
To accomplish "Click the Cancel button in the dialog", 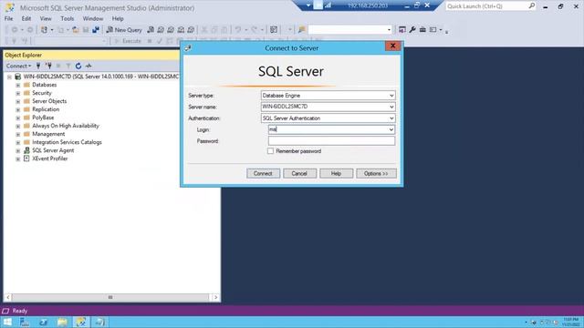I will coord(299,173).
